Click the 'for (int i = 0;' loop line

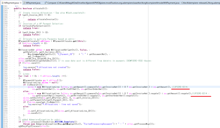point(42,76)
